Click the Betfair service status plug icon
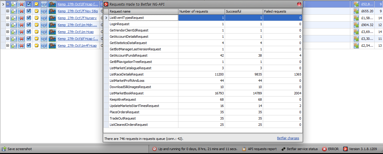This screenshot has height=154, width=383. click(x=283, y=149)
